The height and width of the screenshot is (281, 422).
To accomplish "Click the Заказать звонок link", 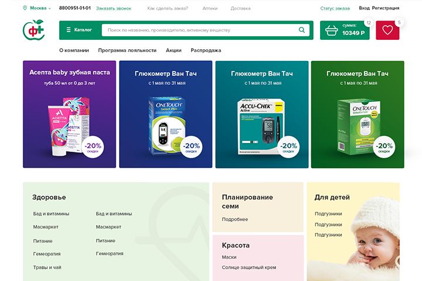I will [114, 8].
